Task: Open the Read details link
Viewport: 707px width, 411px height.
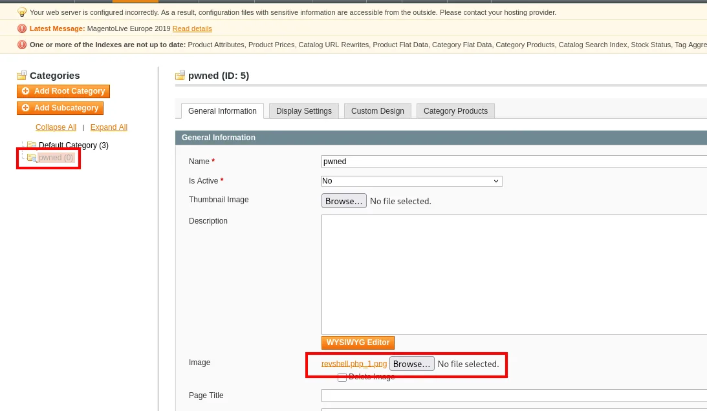Action: [192, 28]
